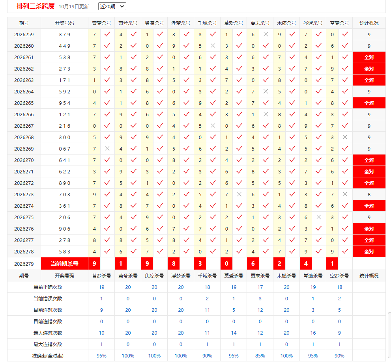The height and width of the screenshot is (363, 391).
Task: Click the 85% accuracy value
Action: [260, 356]
